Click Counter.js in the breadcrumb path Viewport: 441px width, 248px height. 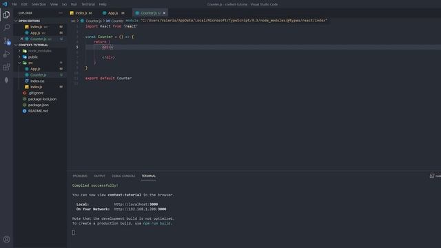click(x=94, y=21)
